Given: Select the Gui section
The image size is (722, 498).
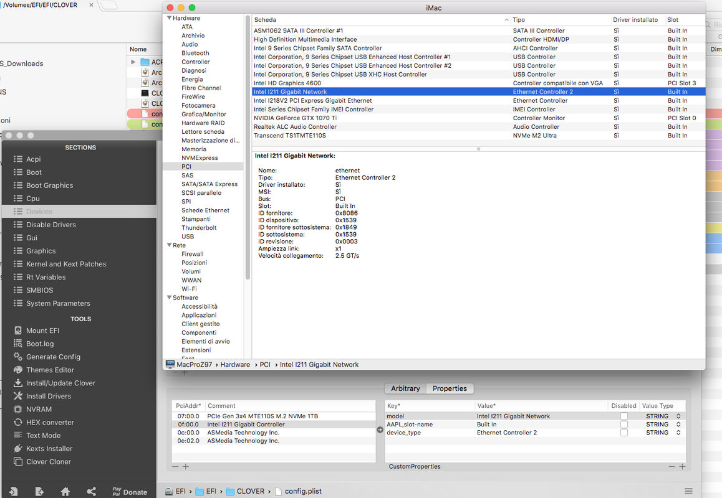Looking at the screenshot, I should tap(31, 238).
